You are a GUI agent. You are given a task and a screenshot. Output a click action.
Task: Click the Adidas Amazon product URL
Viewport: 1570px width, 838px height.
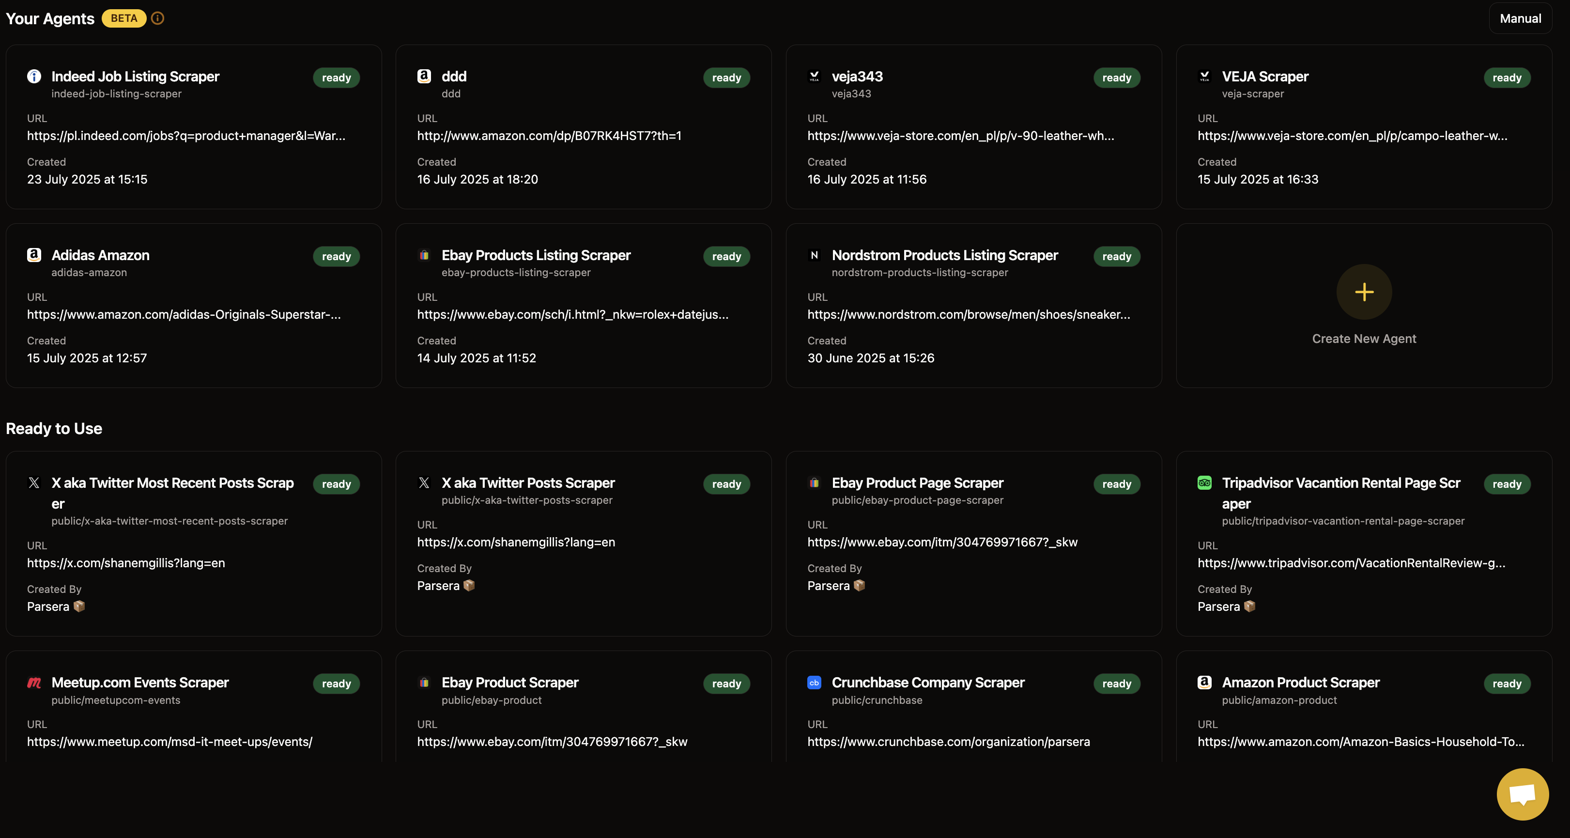click(x=184, y=314)
